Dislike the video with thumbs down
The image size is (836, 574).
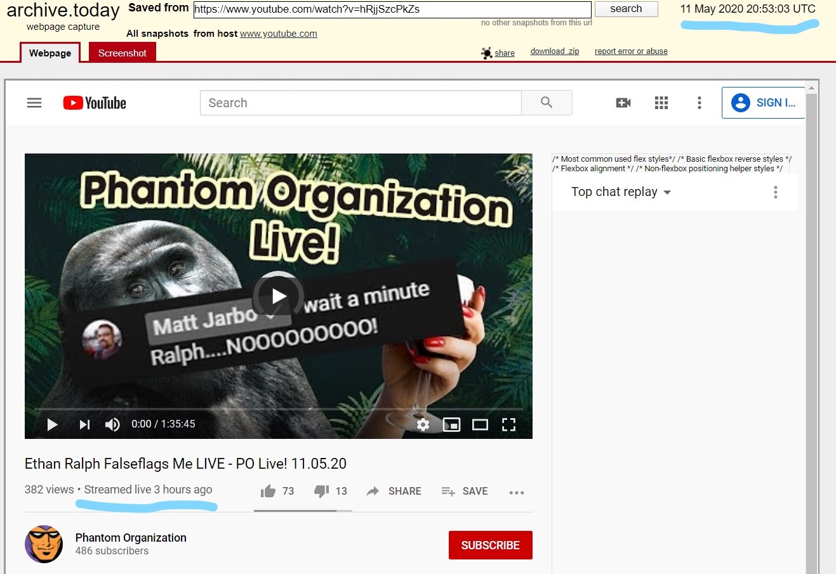point(331,491)
